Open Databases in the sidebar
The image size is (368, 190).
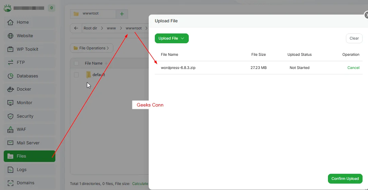[x=30, y=76]
